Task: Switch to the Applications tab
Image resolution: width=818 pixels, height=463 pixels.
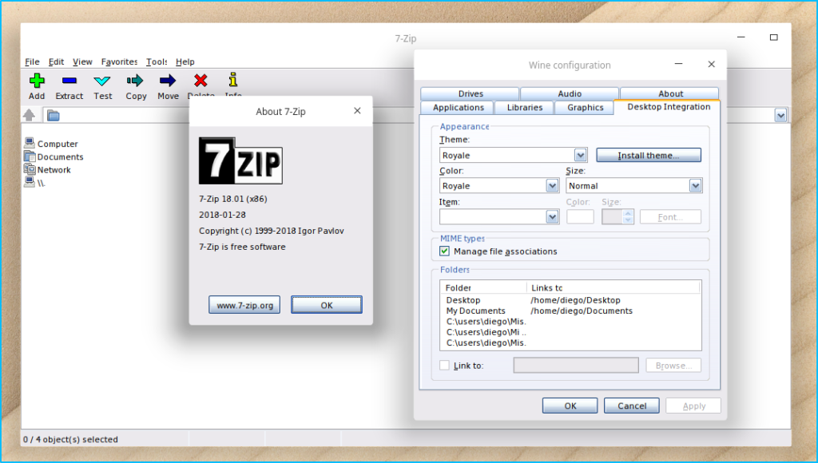Action: [x=459, y=108]
